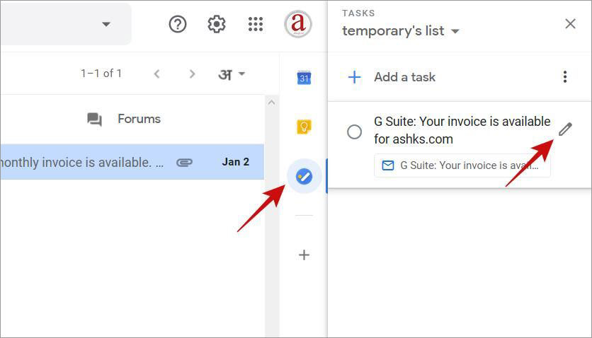Screen dimensions: 592x338
Task: Edit the G Suite invoice task
Action: pyautogui.click(x=565, y=129)
